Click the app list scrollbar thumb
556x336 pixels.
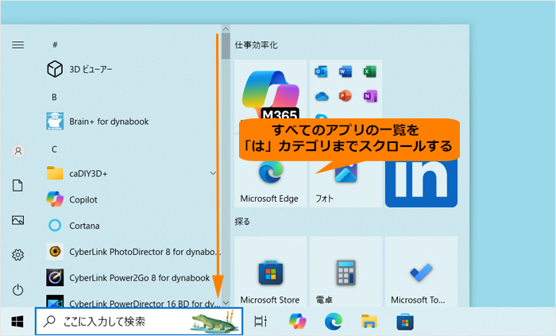pyautogui.click(x=226, y=46)
